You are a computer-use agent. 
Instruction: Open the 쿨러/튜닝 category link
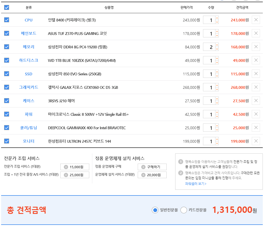point(29,128)
